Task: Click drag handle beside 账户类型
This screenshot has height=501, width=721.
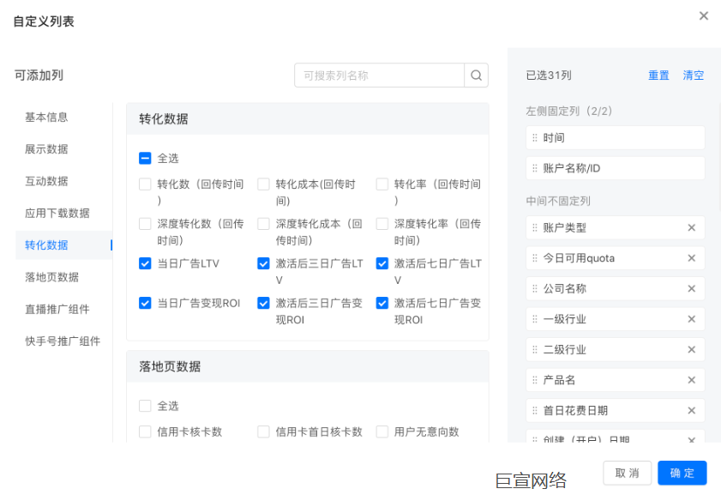Action: (x=535, y=227)
